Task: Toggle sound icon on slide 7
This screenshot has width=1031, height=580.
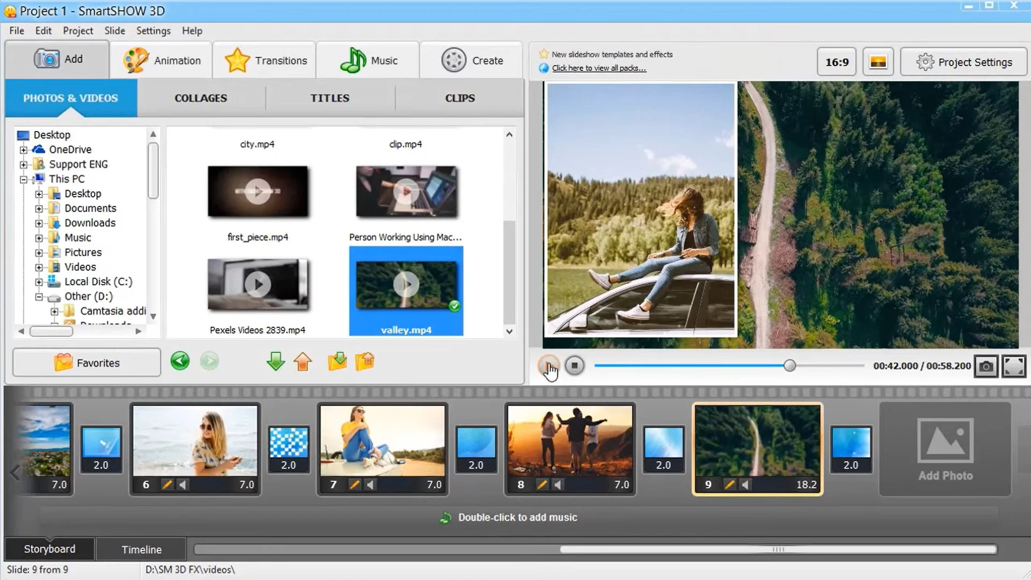Action: (371, 484)
